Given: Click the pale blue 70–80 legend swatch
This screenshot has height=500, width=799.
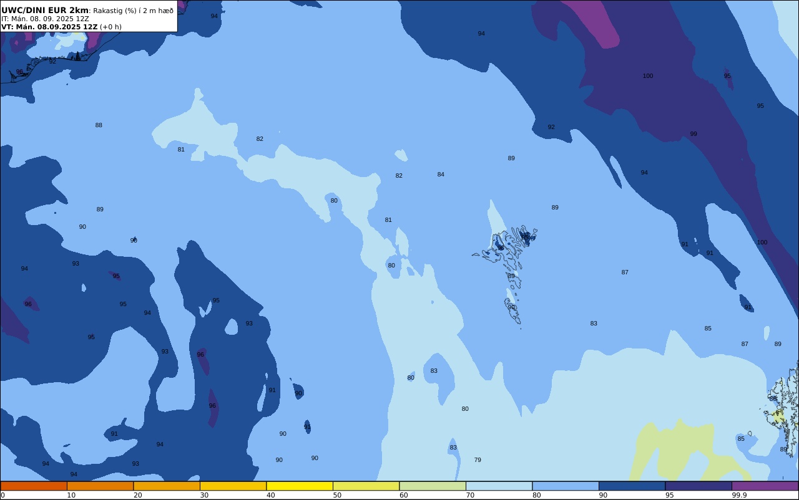Looking at the screenshot, I should point(499,486).
